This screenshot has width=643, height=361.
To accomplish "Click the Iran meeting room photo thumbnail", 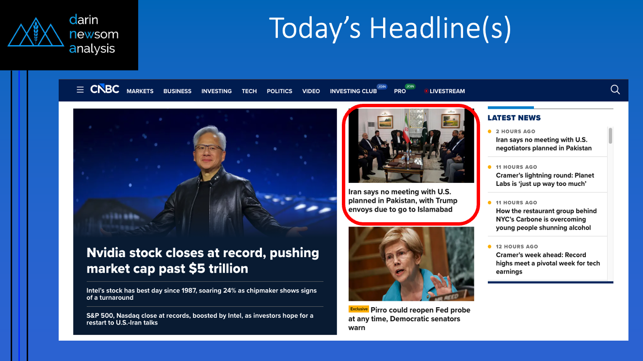I will click(411, 146).
